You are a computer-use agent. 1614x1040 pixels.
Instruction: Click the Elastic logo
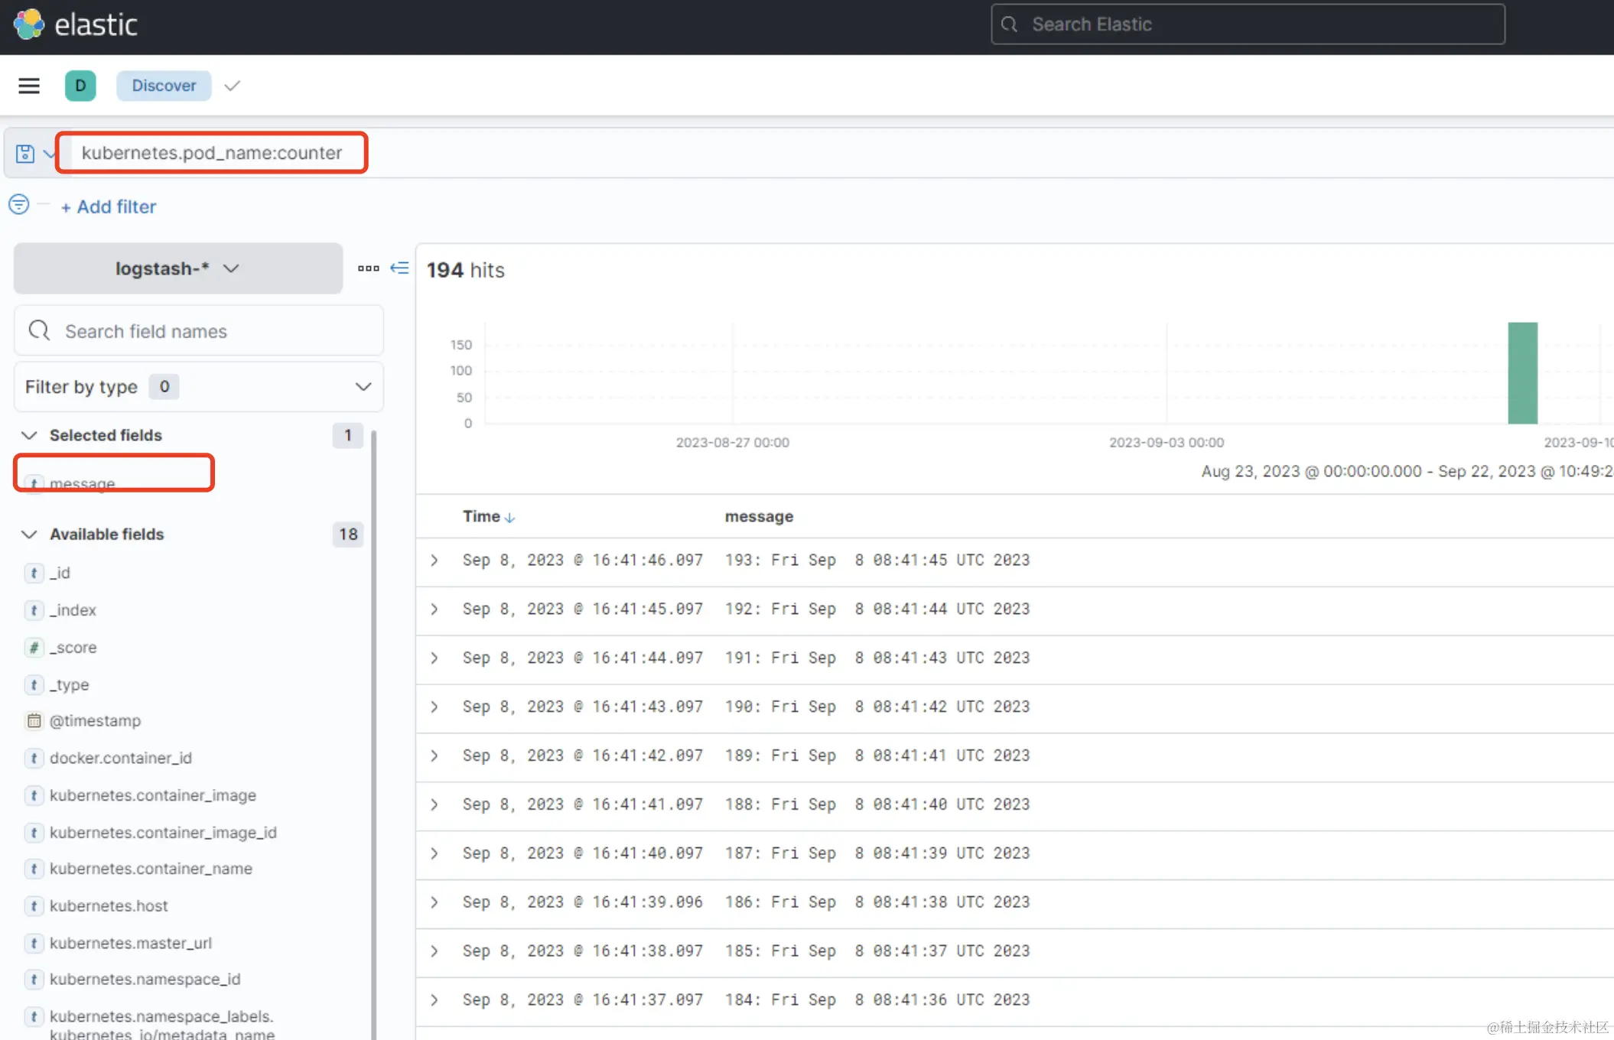tap(30, 24)
